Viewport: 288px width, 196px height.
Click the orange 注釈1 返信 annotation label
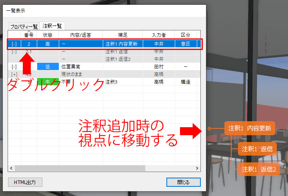pos(257,149)
